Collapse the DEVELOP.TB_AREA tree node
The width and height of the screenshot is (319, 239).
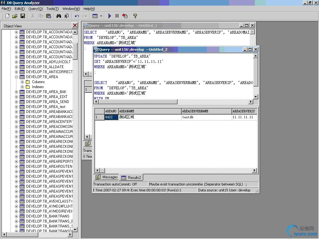[16, 77]
